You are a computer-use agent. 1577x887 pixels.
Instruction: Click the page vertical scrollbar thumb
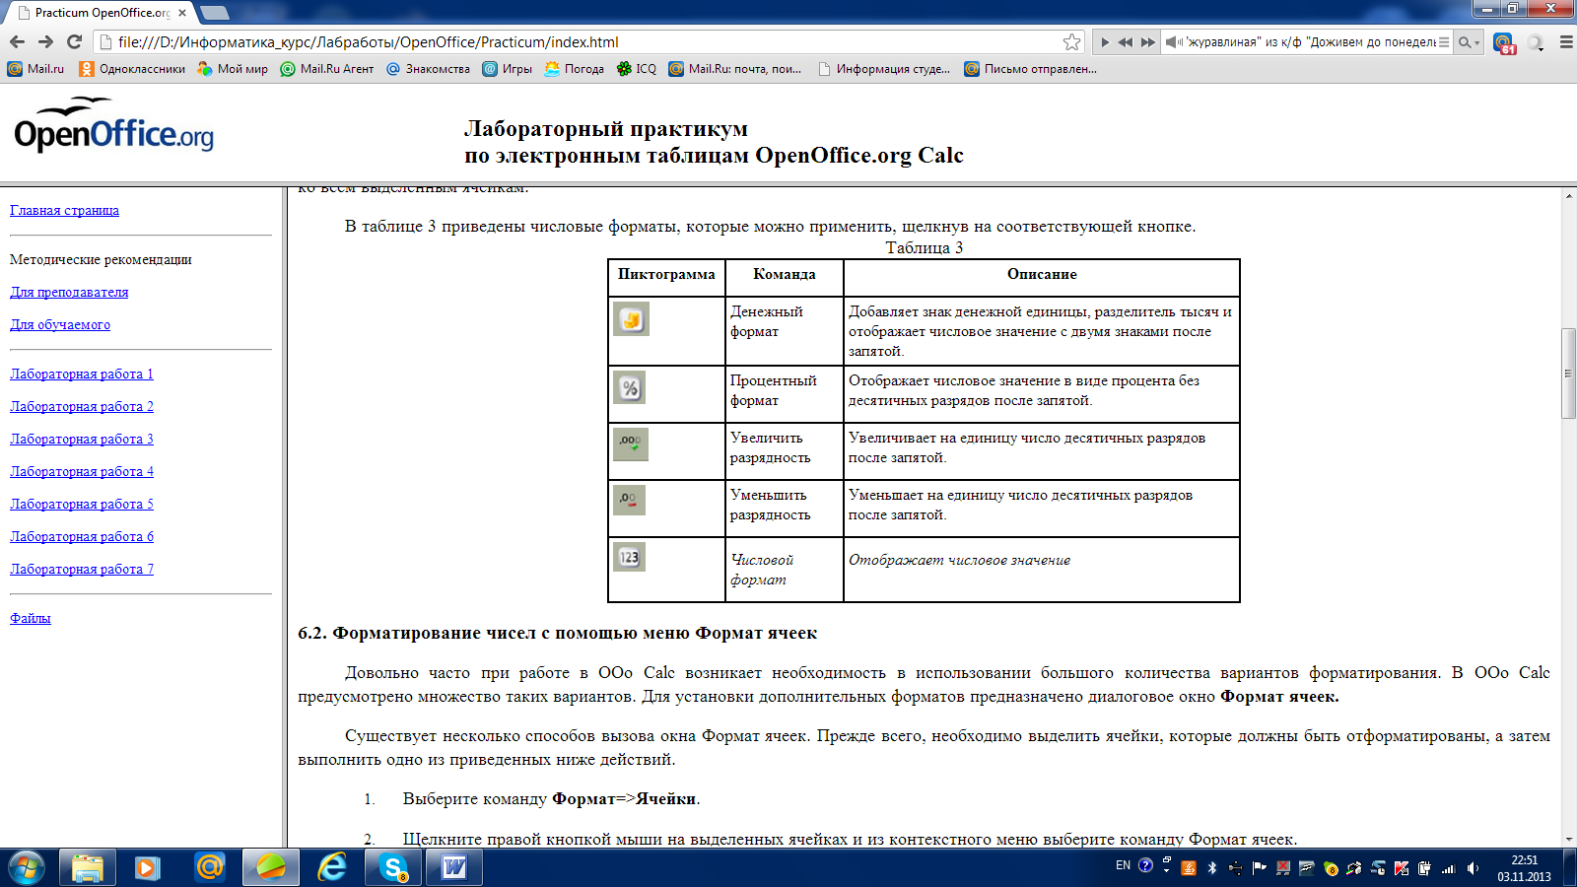1568,374
